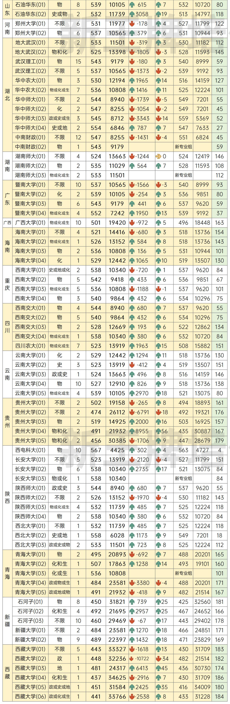This screenshot has height=704, width=230.
Task: Select the 湖北 province cell
Action: click(7, 95)
